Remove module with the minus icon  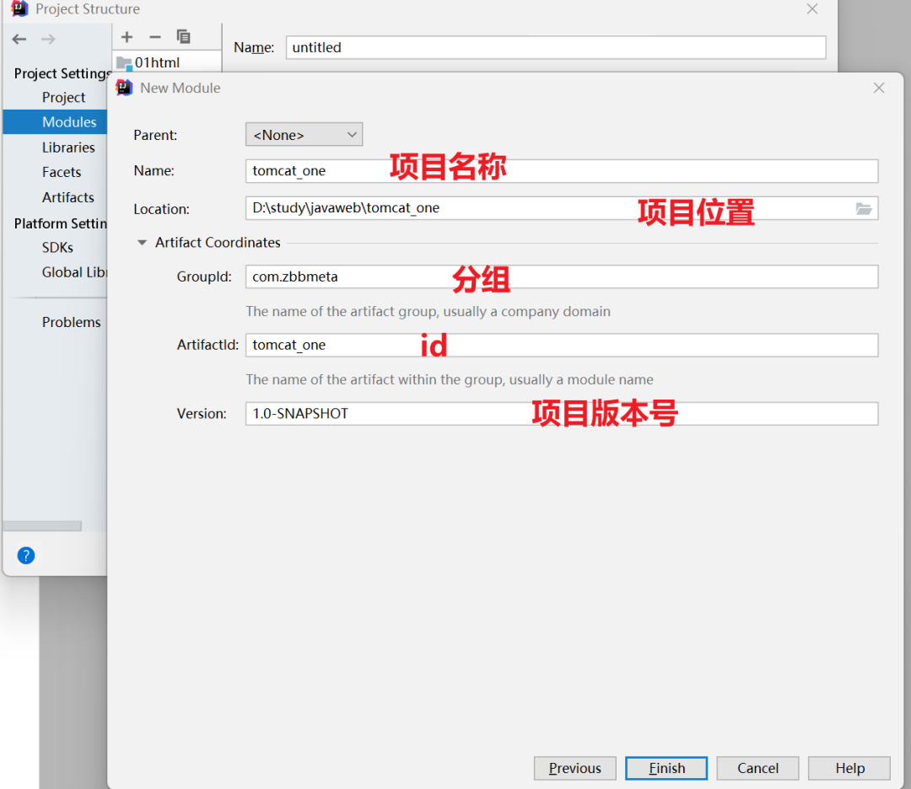(x=154, y=37)
